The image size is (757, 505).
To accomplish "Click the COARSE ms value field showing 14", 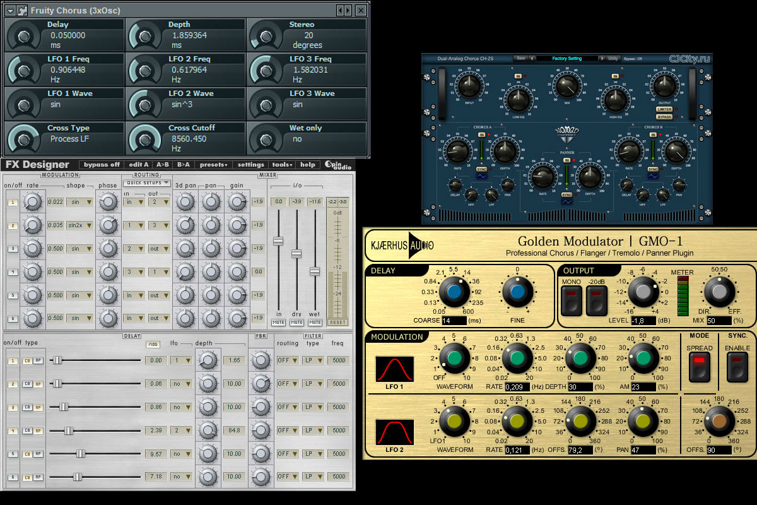I will 454,321.
